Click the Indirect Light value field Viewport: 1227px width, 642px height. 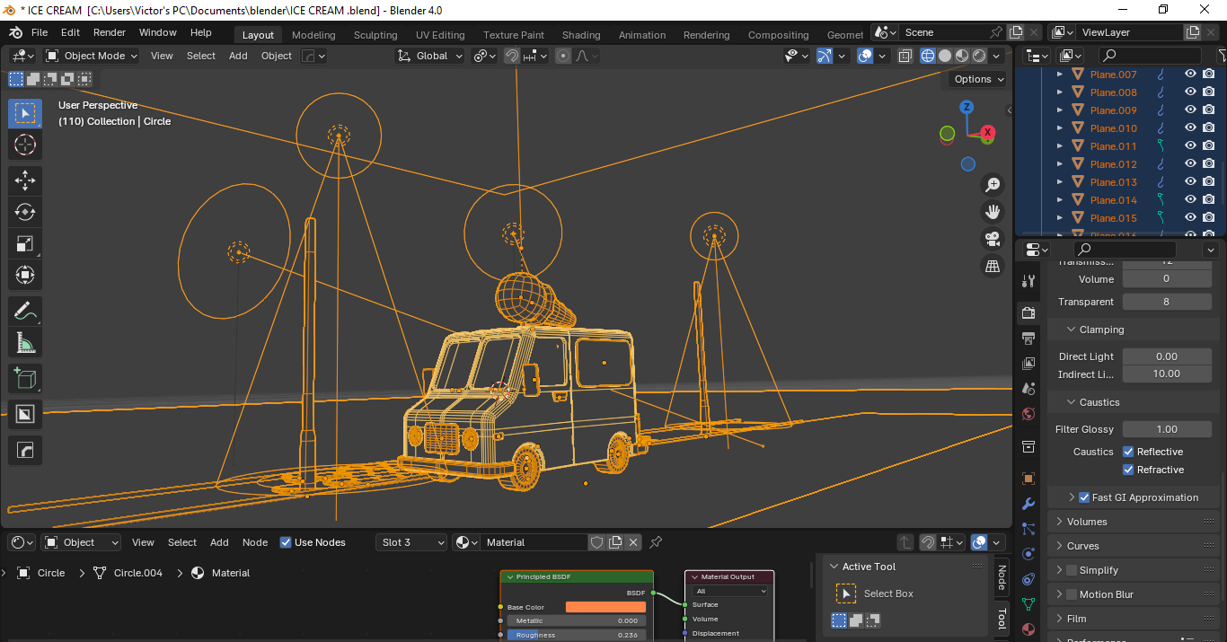(x=1167, y=374)
